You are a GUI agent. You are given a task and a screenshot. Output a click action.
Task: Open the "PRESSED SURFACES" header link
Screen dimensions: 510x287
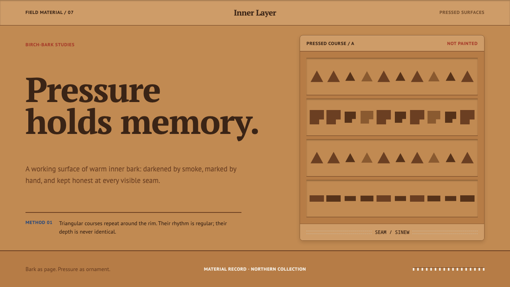(x=462, y=12)
